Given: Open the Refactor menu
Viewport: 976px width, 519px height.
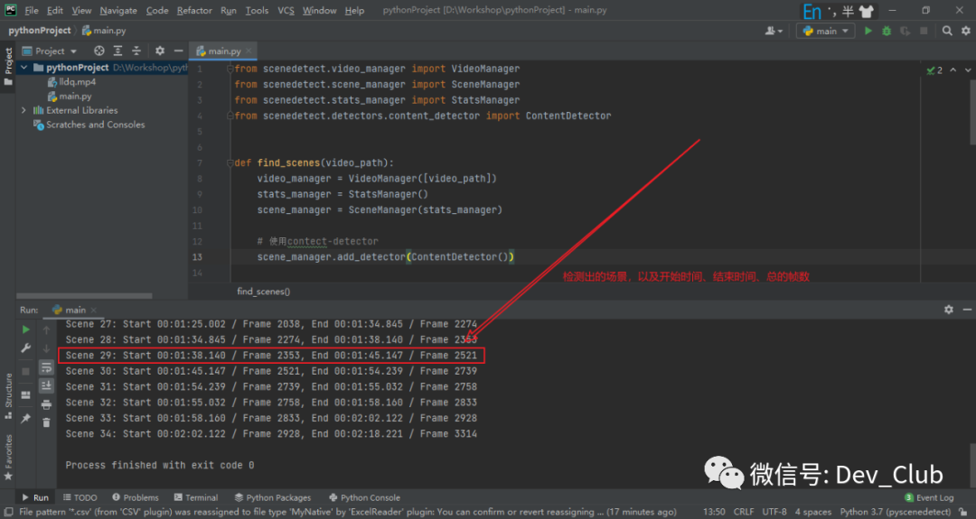Looking at the screenshot, I should tap(194, 11).
